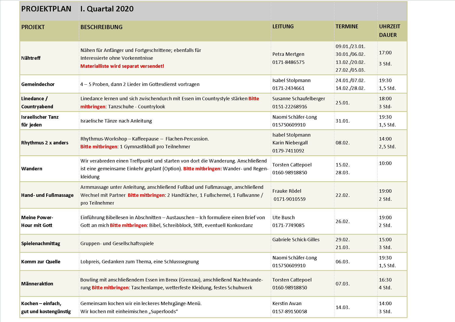Click the UHRZEIT DAUER column header
The width and height of the screenshot is (455, 322).
(389, 31)
